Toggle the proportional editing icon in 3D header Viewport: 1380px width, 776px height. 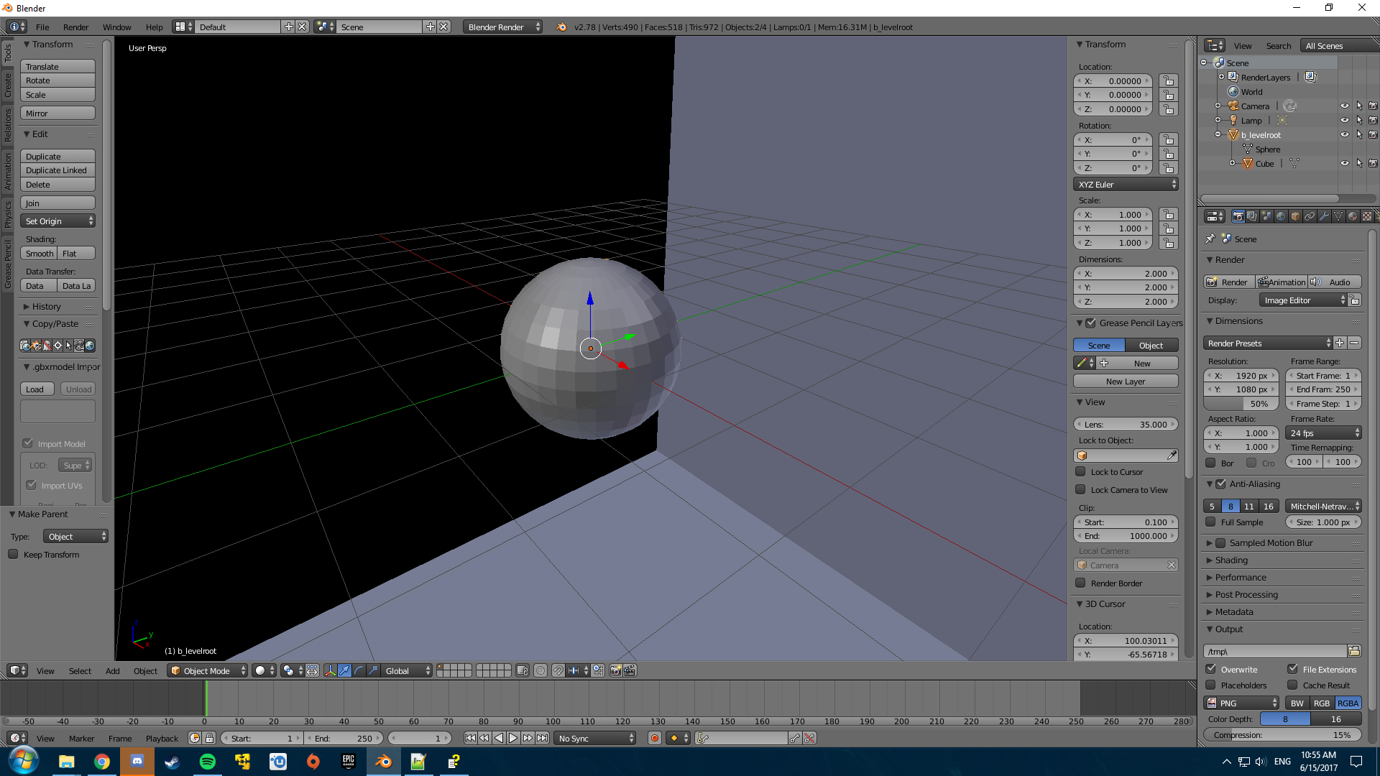click(x=540, y=670)
